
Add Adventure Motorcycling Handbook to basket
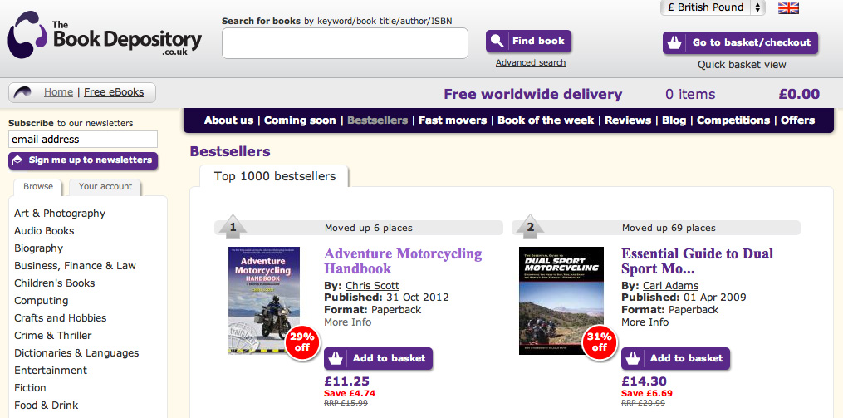click(x=378, y=358)
